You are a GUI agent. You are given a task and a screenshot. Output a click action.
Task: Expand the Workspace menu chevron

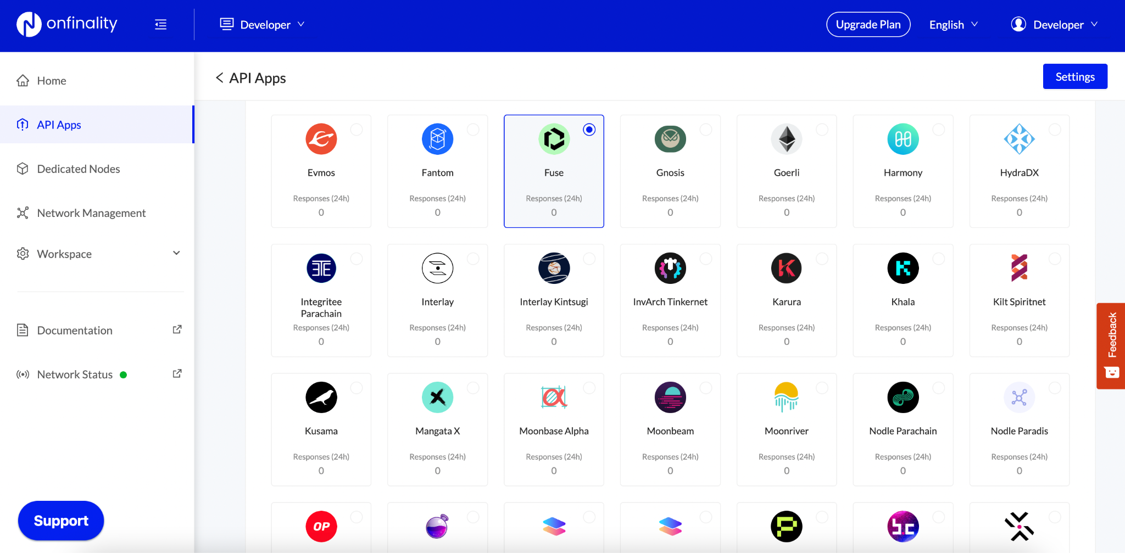(x=176, y=253)
